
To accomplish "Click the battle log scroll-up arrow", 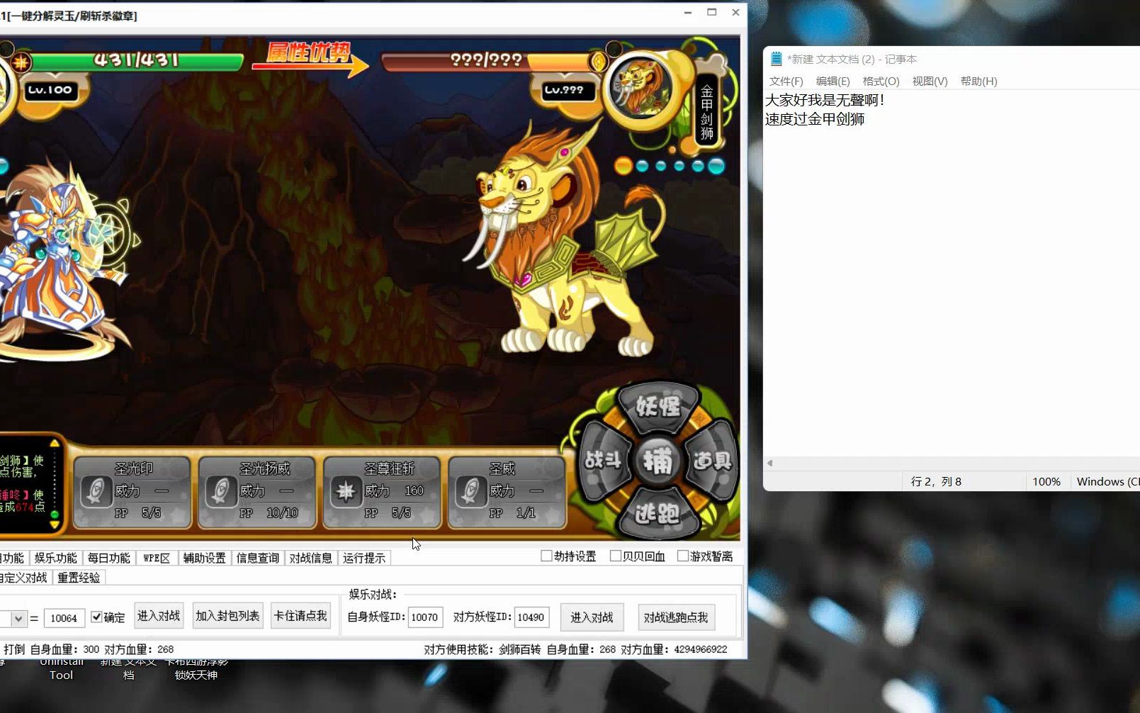I will point(55,444).
